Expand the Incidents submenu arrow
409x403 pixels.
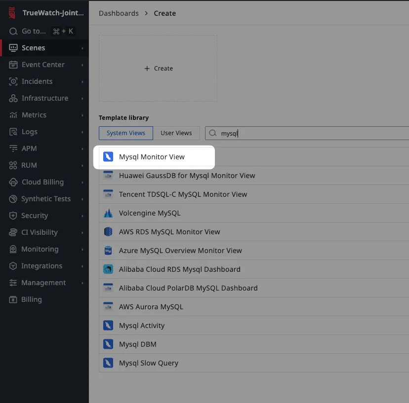pos(82,82)
